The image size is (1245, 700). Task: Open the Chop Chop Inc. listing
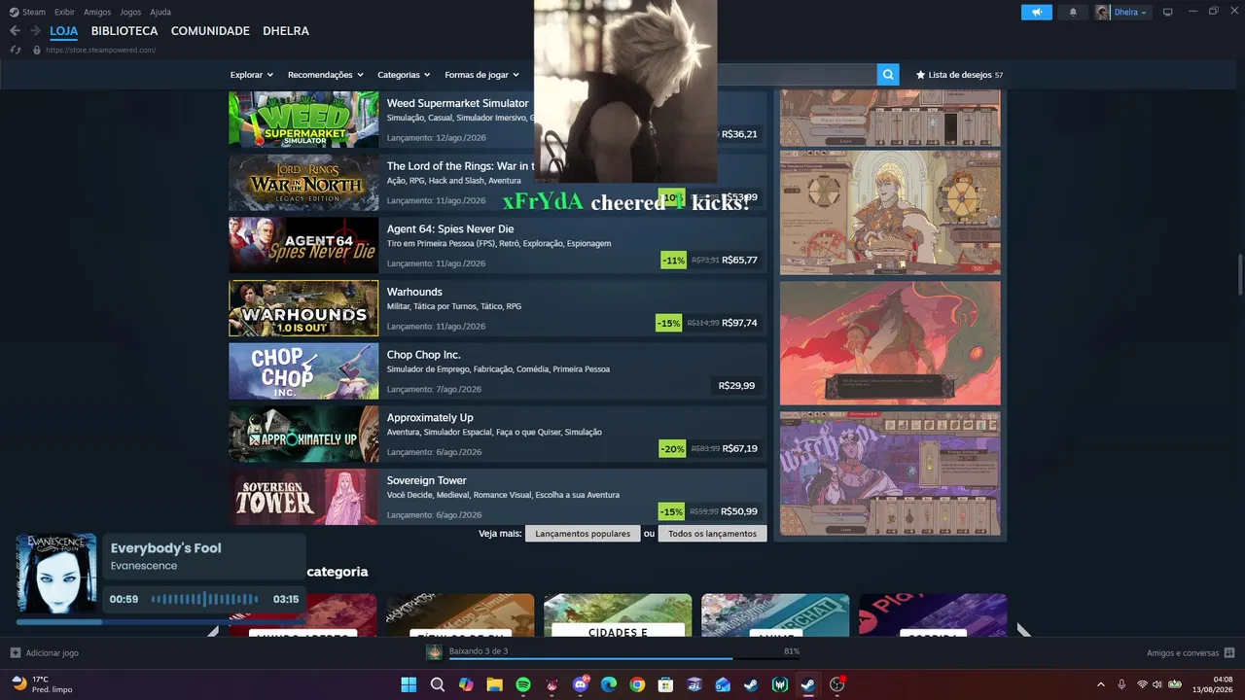pyautogui.click(x=498, y=371)
